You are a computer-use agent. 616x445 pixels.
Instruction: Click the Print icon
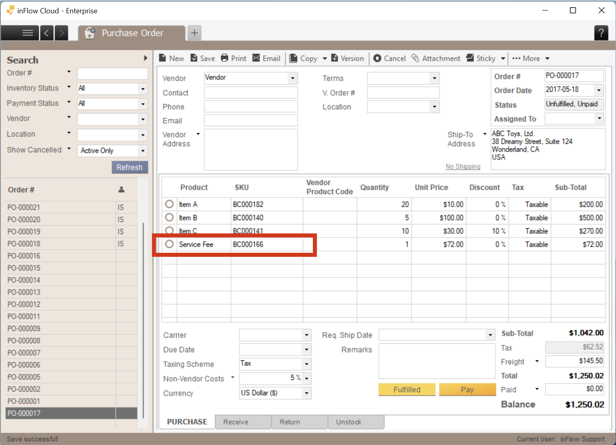[225, 58]
